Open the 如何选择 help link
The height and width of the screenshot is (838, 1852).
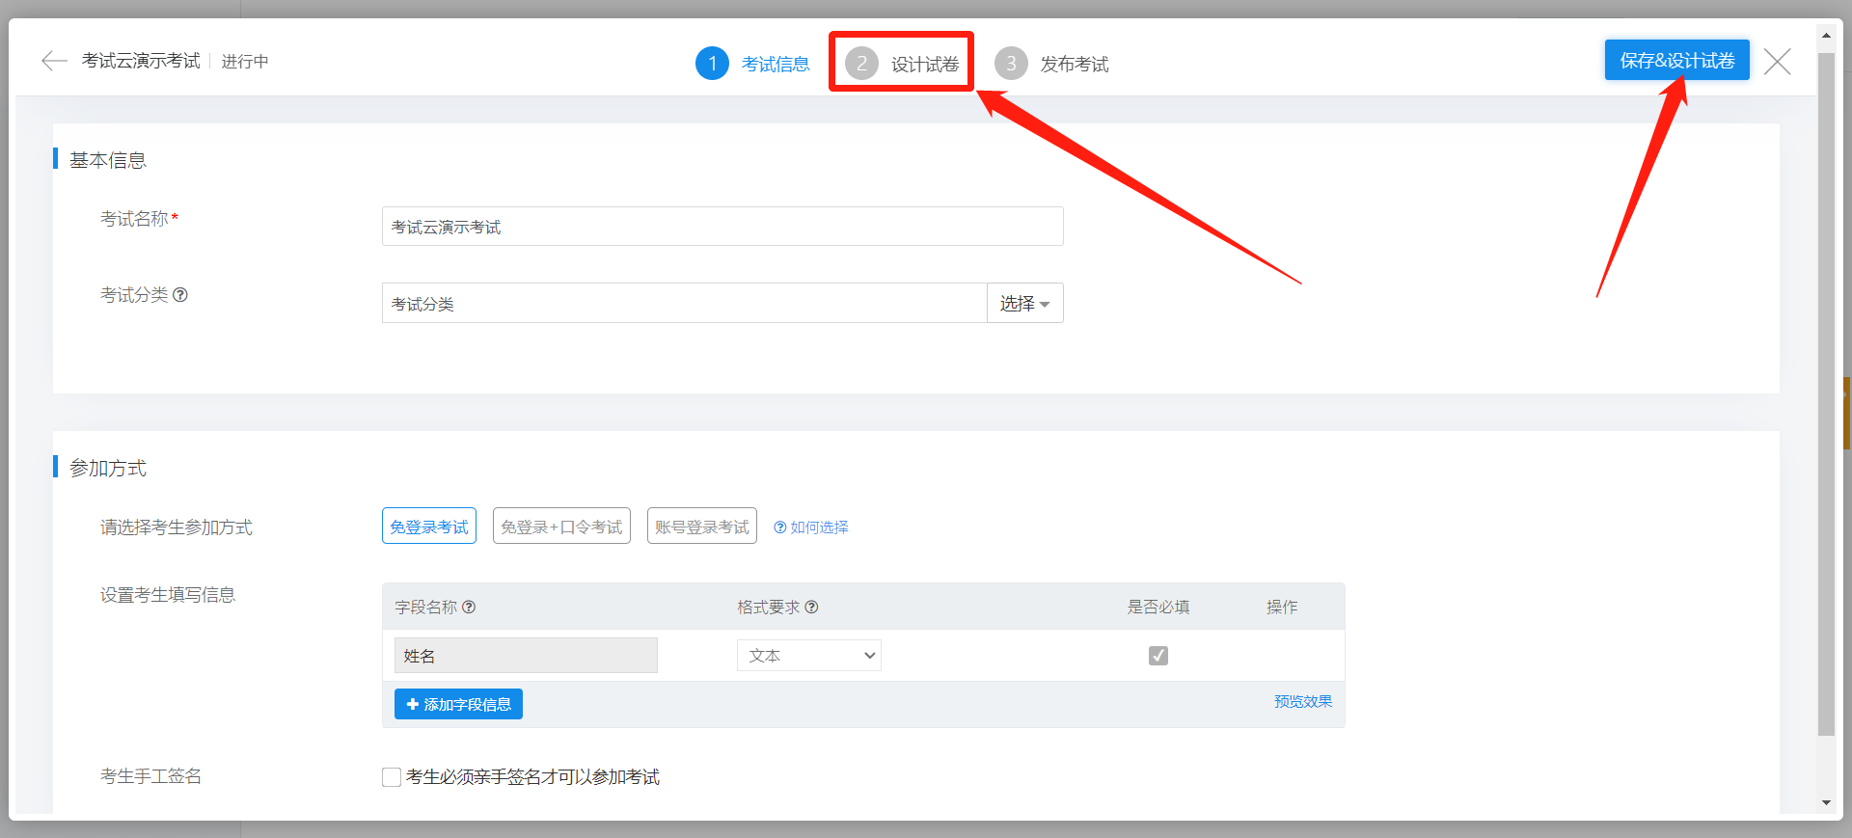[x=811, y=527]
